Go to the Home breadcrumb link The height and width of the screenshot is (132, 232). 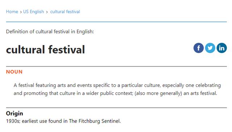point(12,12)
